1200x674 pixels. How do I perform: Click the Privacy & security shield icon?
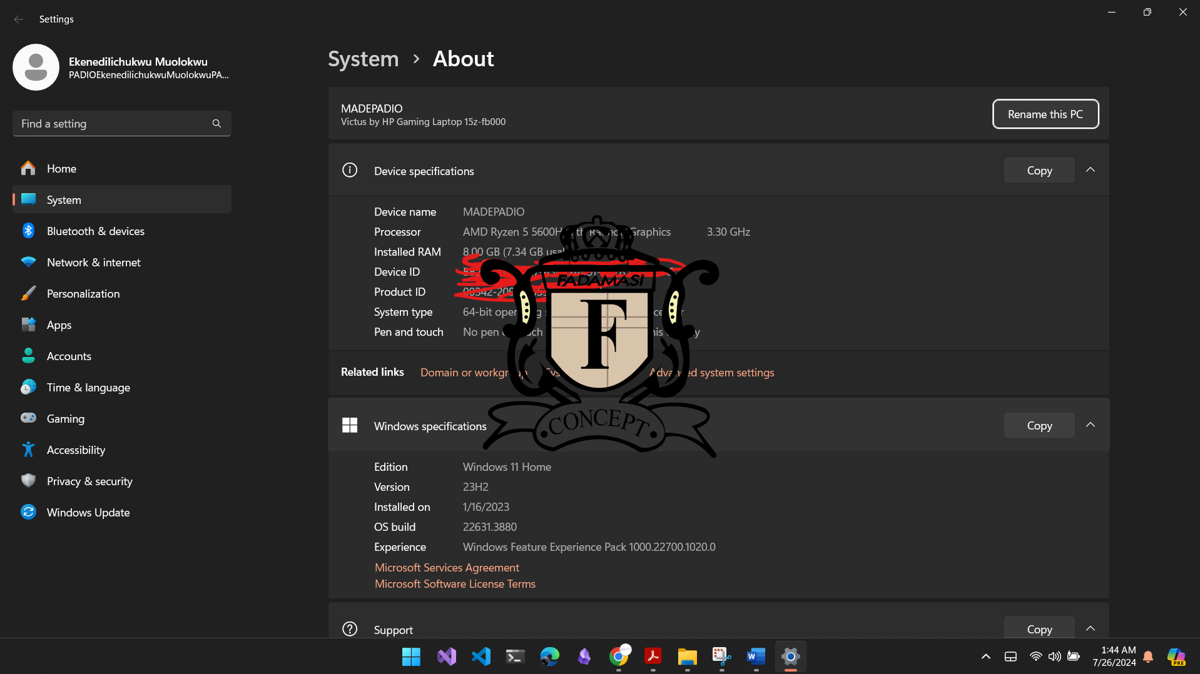pyautogui.click(x=28, y=481)
